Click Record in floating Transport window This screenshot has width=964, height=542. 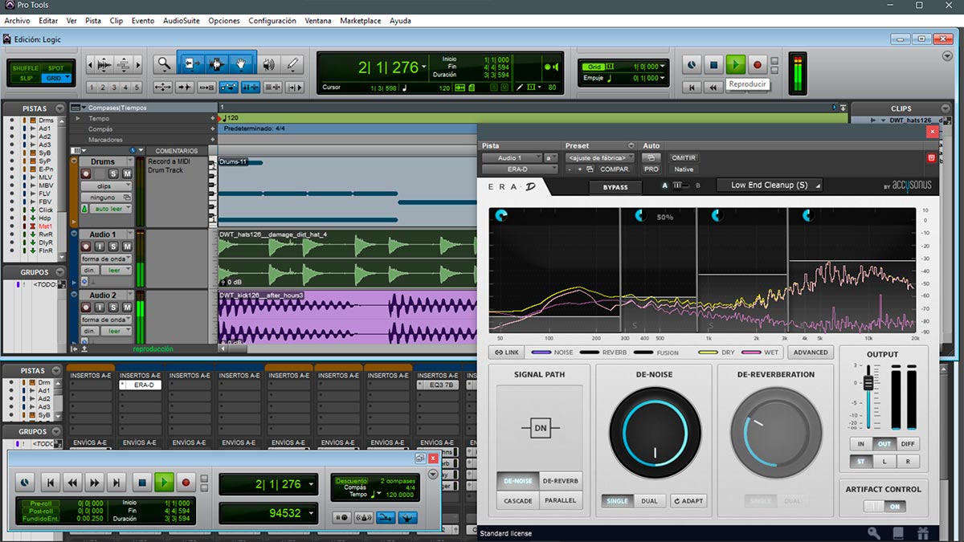pos(186,483)
